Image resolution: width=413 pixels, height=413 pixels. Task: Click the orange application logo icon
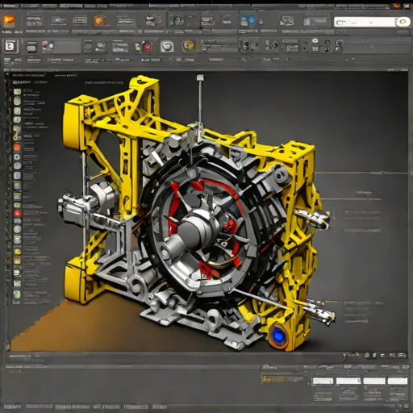click(x=9, y=20)
